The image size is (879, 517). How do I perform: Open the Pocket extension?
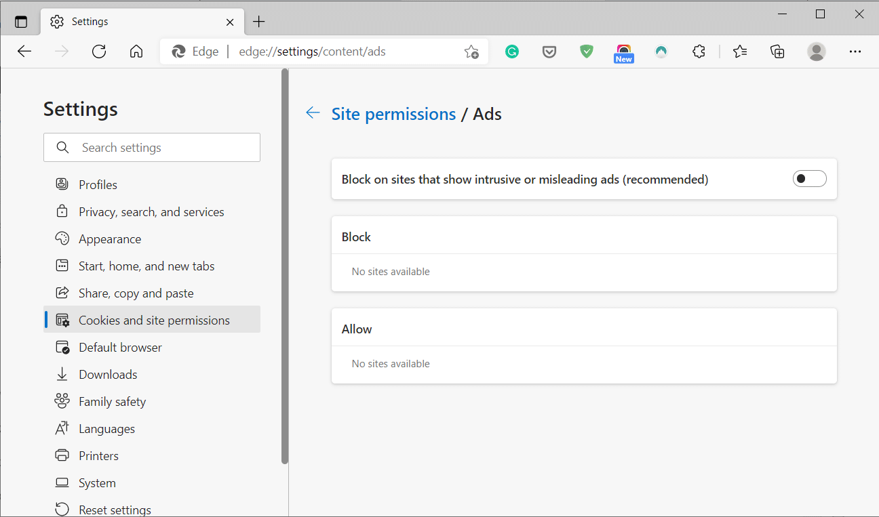[x=549, y=51]
